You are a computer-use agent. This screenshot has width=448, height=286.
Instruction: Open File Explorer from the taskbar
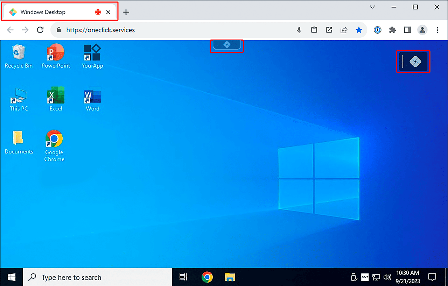coord(230,277)
